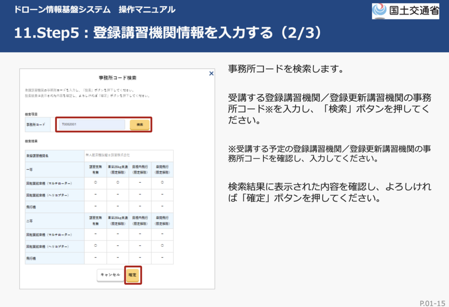Click the 目視内飛行 column header in 二等 section
This screenshot has height=307, width=449.
click(x=140, y=220)
